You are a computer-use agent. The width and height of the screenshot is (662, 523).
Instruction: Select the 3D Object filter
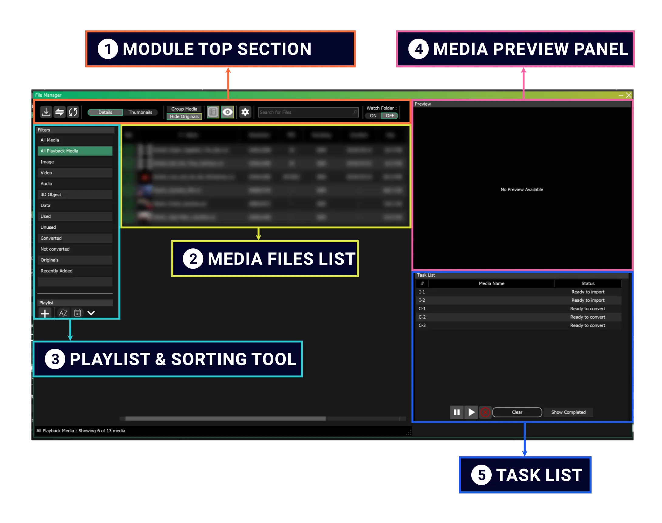pyautogui.click(x=75, y=195)
